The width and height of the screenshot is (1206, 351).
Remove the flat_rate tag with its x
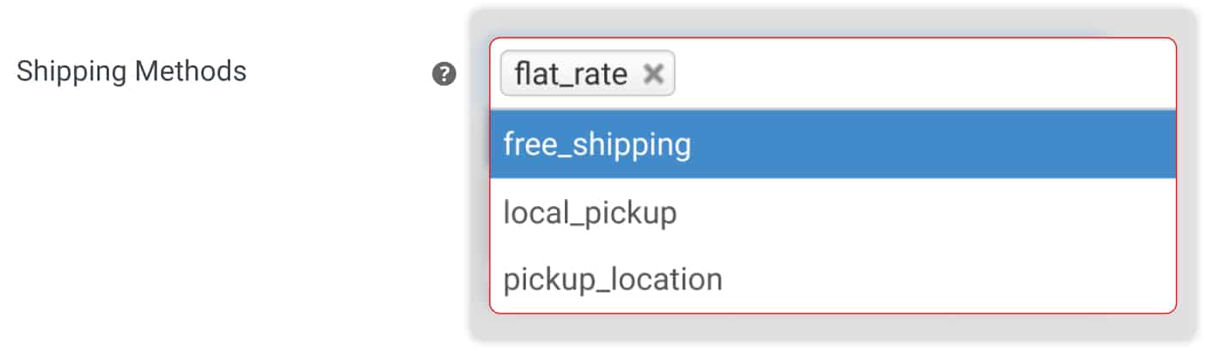654,75
